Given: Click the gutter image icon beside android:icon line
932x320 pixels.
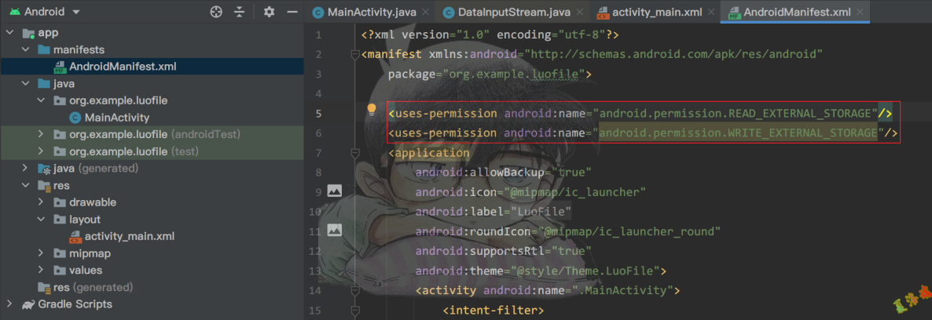Looking at the screenshot, I should click(x=335, y=191).
